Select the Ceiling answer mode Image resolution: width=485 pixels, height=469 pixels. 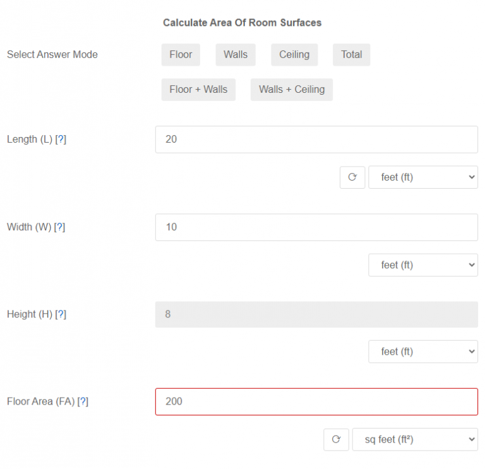(x=294, y=55)
